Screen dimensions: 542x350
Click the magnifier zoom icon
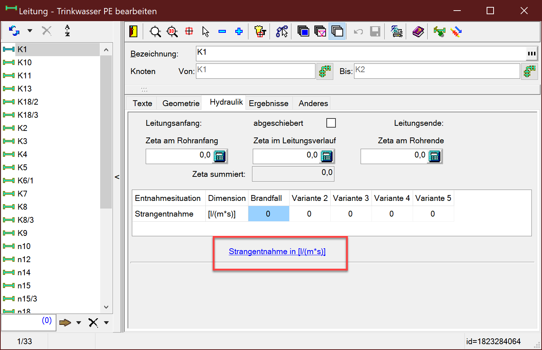pos(155,32)
